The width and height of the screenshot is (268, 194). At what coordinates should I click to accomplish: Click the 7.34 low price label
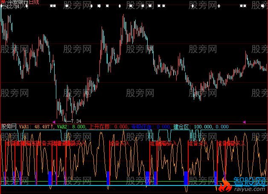[76, 121]
